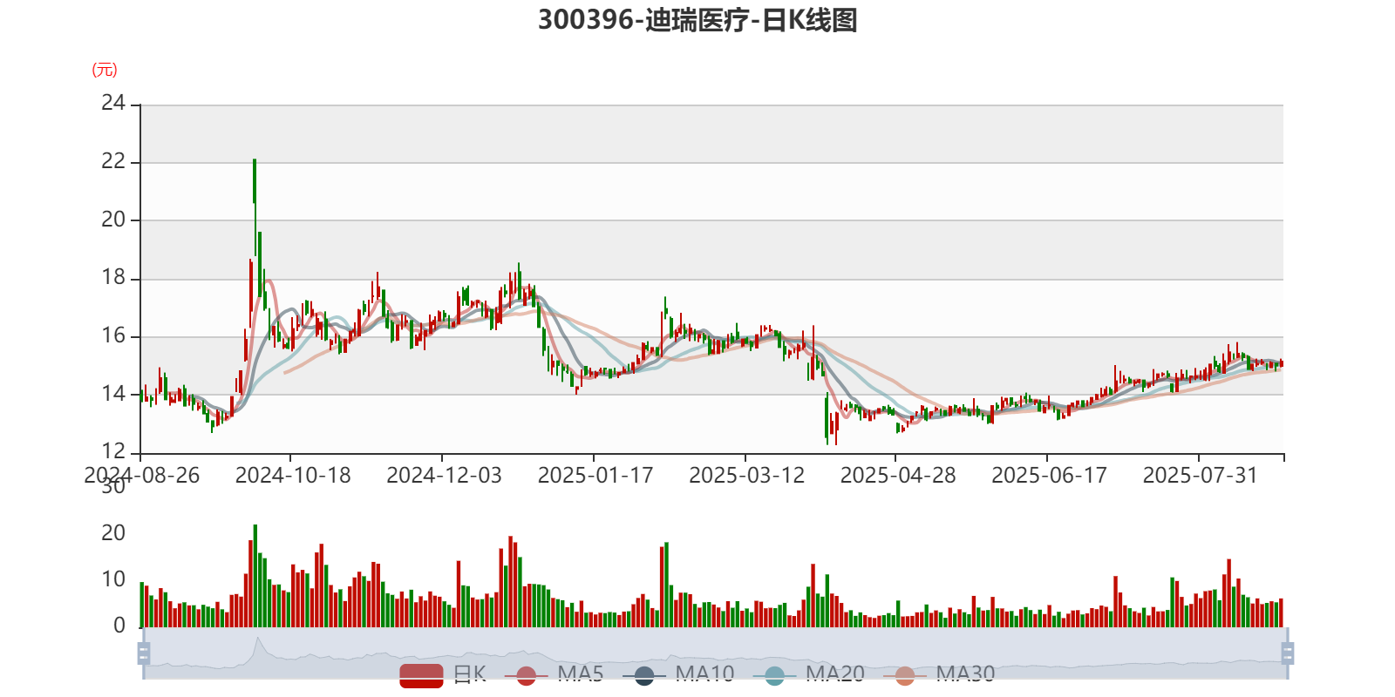The image size is (1395, 697).
Task: Click the price axis label 24
Action: (113, 103)
